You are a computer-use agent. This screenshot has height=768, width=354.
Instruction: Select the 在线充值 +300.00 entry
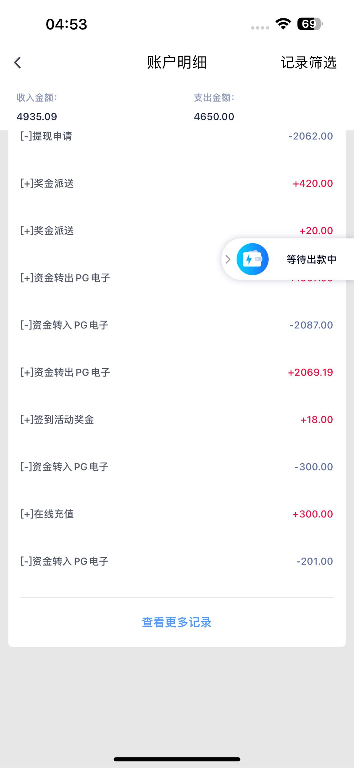(177, 514)
